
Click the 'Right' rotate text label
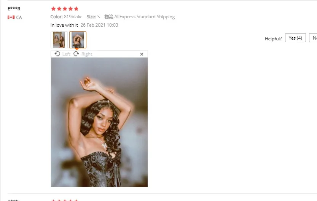(87, 54)
